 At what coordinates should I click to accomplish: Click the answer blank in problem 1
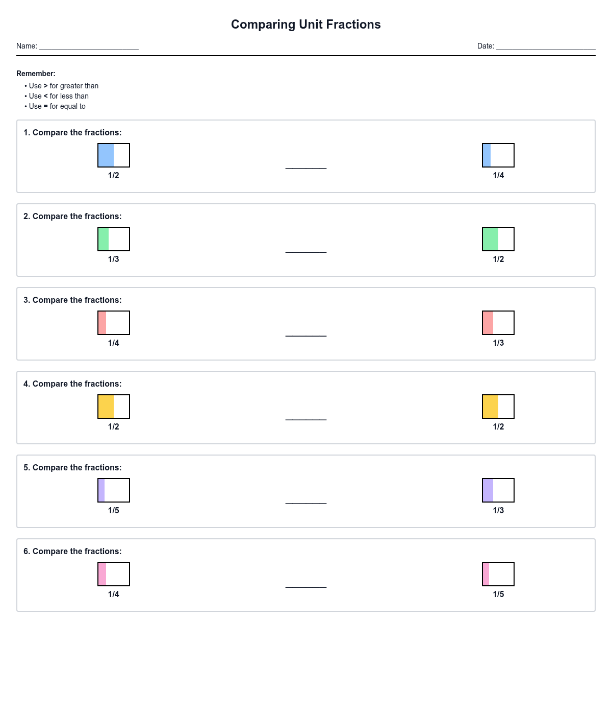(306, 163)
